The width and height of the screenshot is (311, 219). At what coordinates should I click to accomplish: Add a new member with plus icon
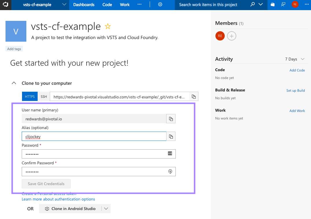coord(232,36)
